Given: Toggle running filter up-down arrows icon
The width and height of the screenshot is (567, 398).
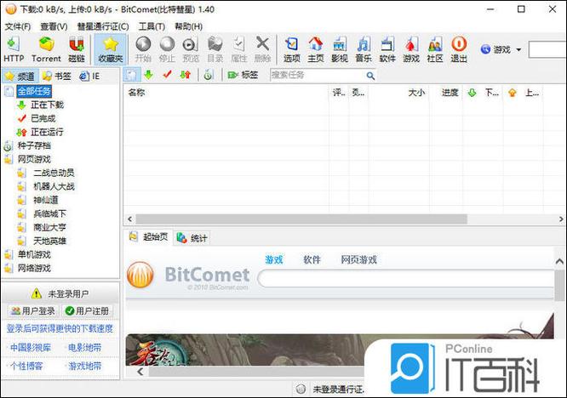Looking at the screenshot, I should coord(186,75).
